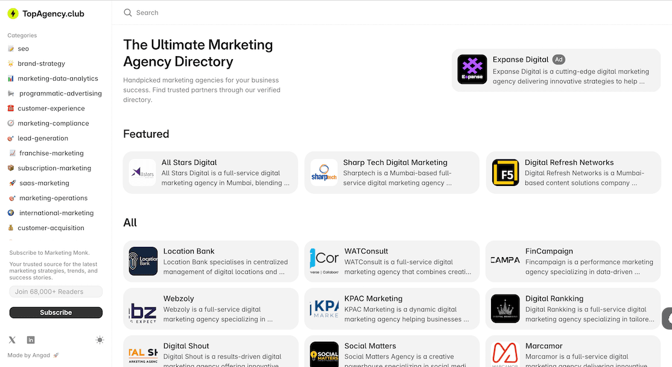The height and width of the screenshot is (367, 672).
Task: Select the seo category
Action: tap(23, 48)
